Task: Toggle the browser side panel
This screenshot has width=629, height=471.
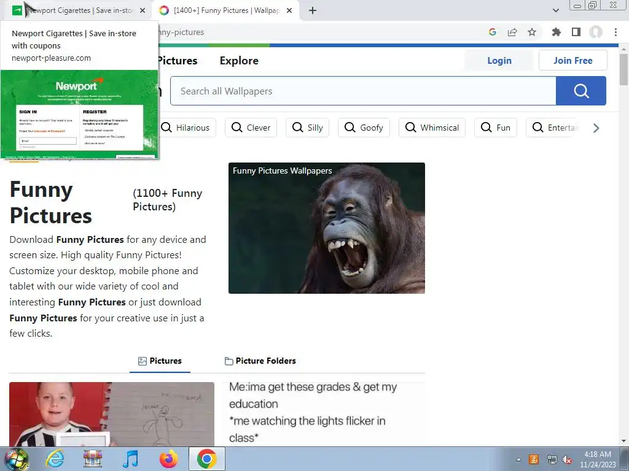Action: coord(576,32)
